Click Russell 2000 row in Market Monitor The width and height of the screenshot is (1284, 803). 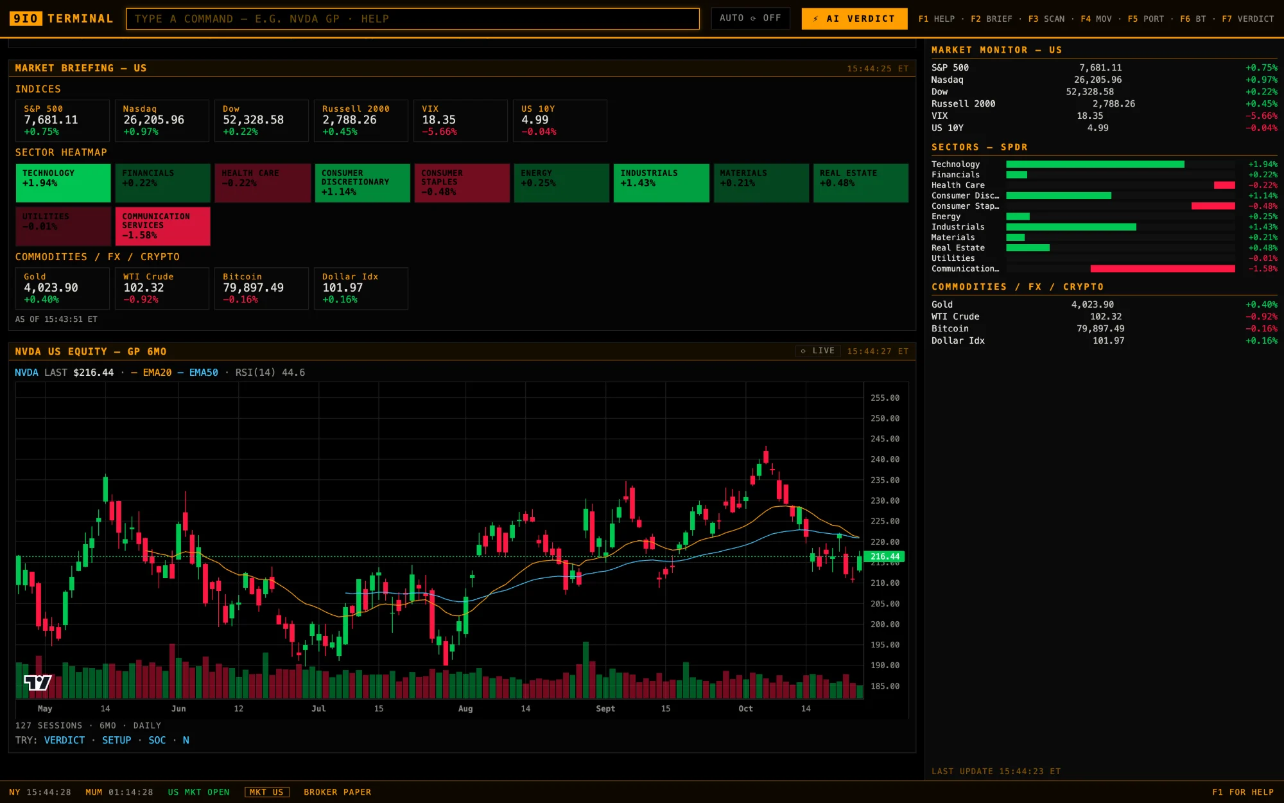coord(1104,103)
